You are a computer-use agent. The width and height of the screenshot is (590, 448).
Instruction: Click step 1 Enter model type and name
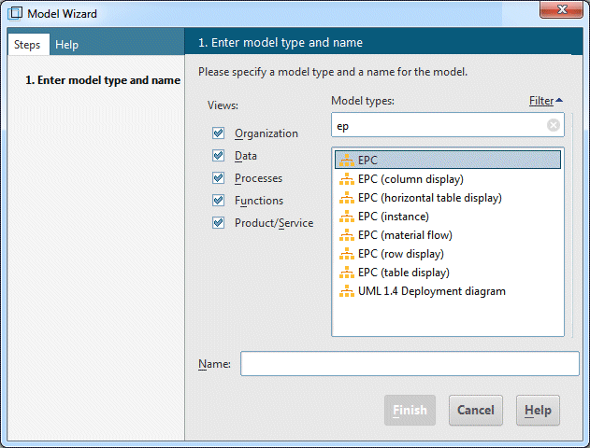(103, 80)
